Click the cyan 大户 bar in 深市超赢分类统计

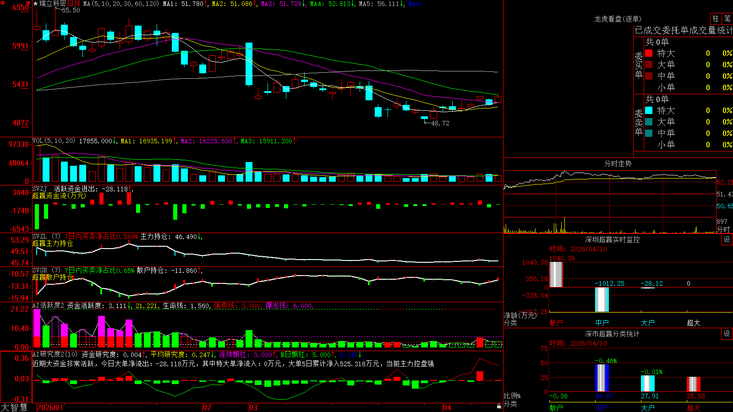point(648,383)
